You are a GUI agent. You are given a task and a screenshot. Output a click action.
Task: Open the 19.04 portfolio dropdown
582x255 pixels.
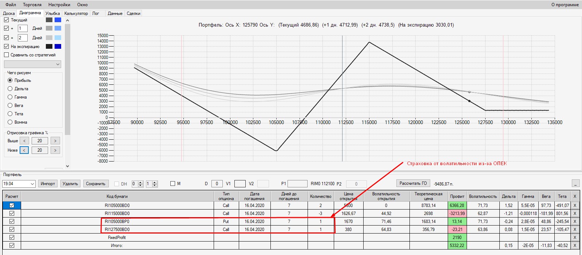point(19,184)
